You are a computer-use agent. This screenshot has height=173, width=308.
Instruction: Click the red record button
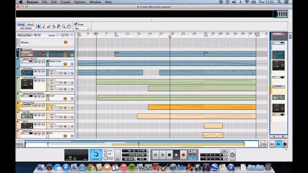[x=183, y=155]
